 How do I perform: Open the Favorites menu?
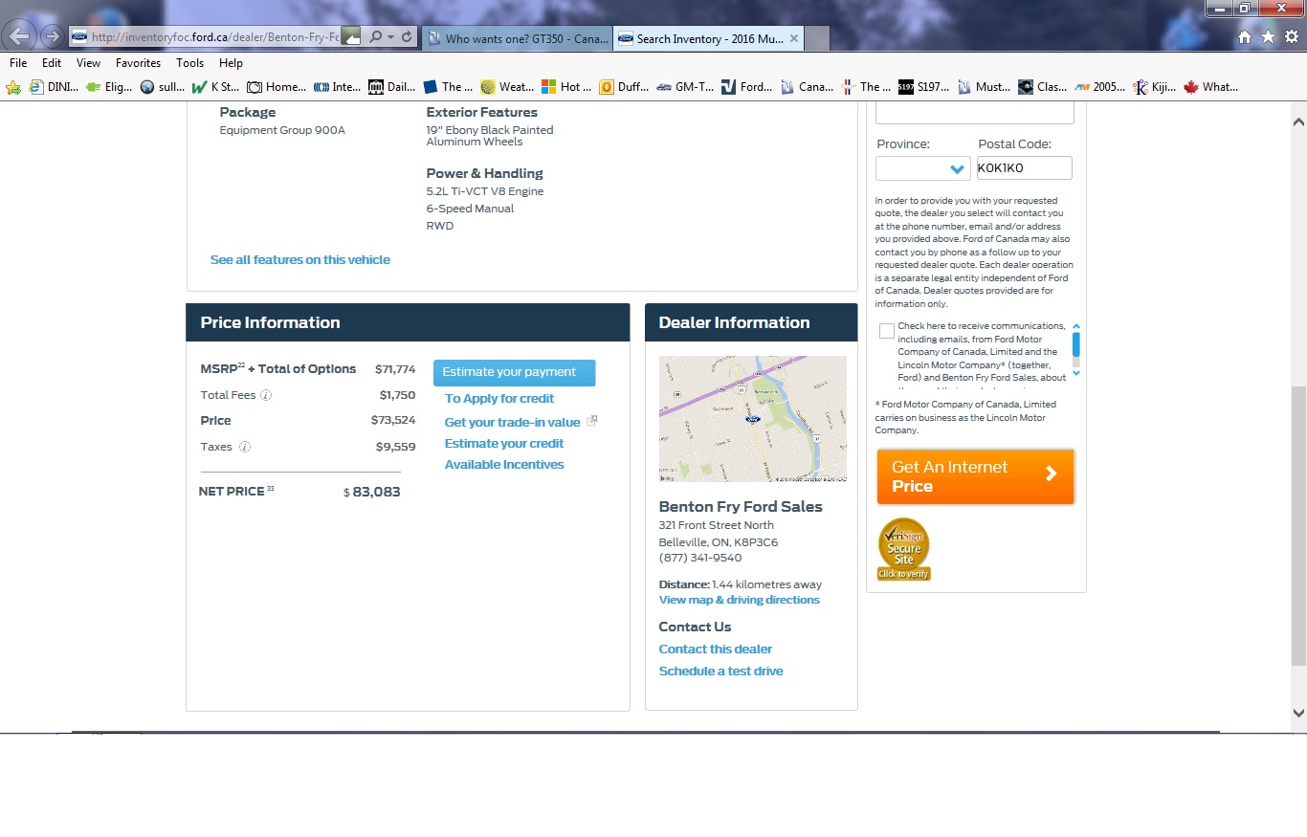[138, 63]
